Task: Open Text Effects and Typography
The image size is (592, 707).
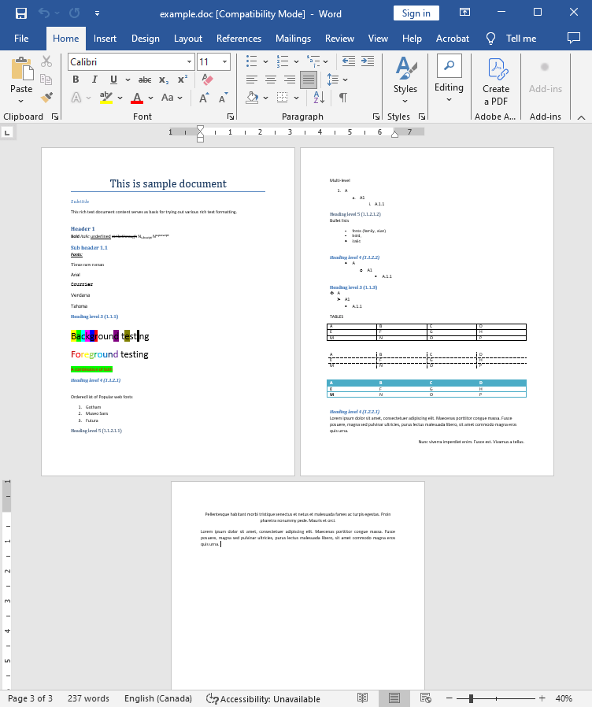Action: click(76, 98)
